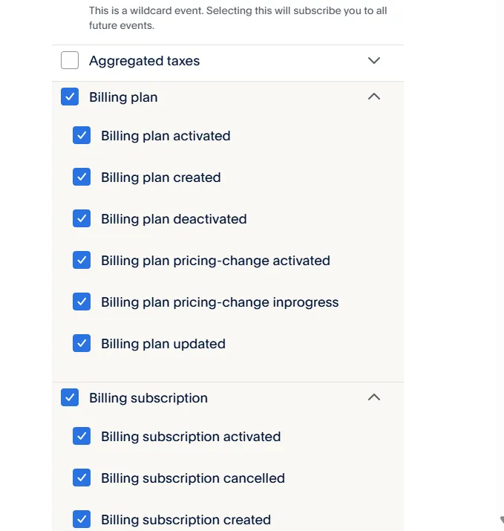Collapse the Billing subscription section chevron
This screenshot has height=531, width=504.
pyautogui.click(x=374, y=397)
